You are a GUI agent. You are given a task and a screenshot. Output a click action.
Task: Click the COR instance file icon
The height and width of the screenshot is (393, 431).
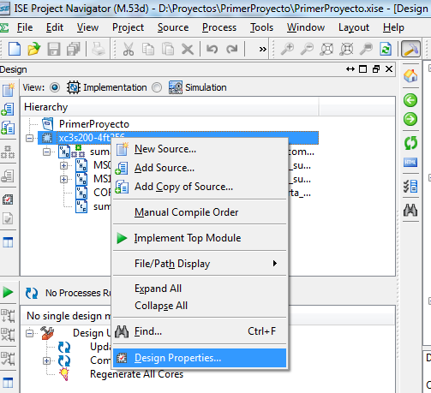81,193
